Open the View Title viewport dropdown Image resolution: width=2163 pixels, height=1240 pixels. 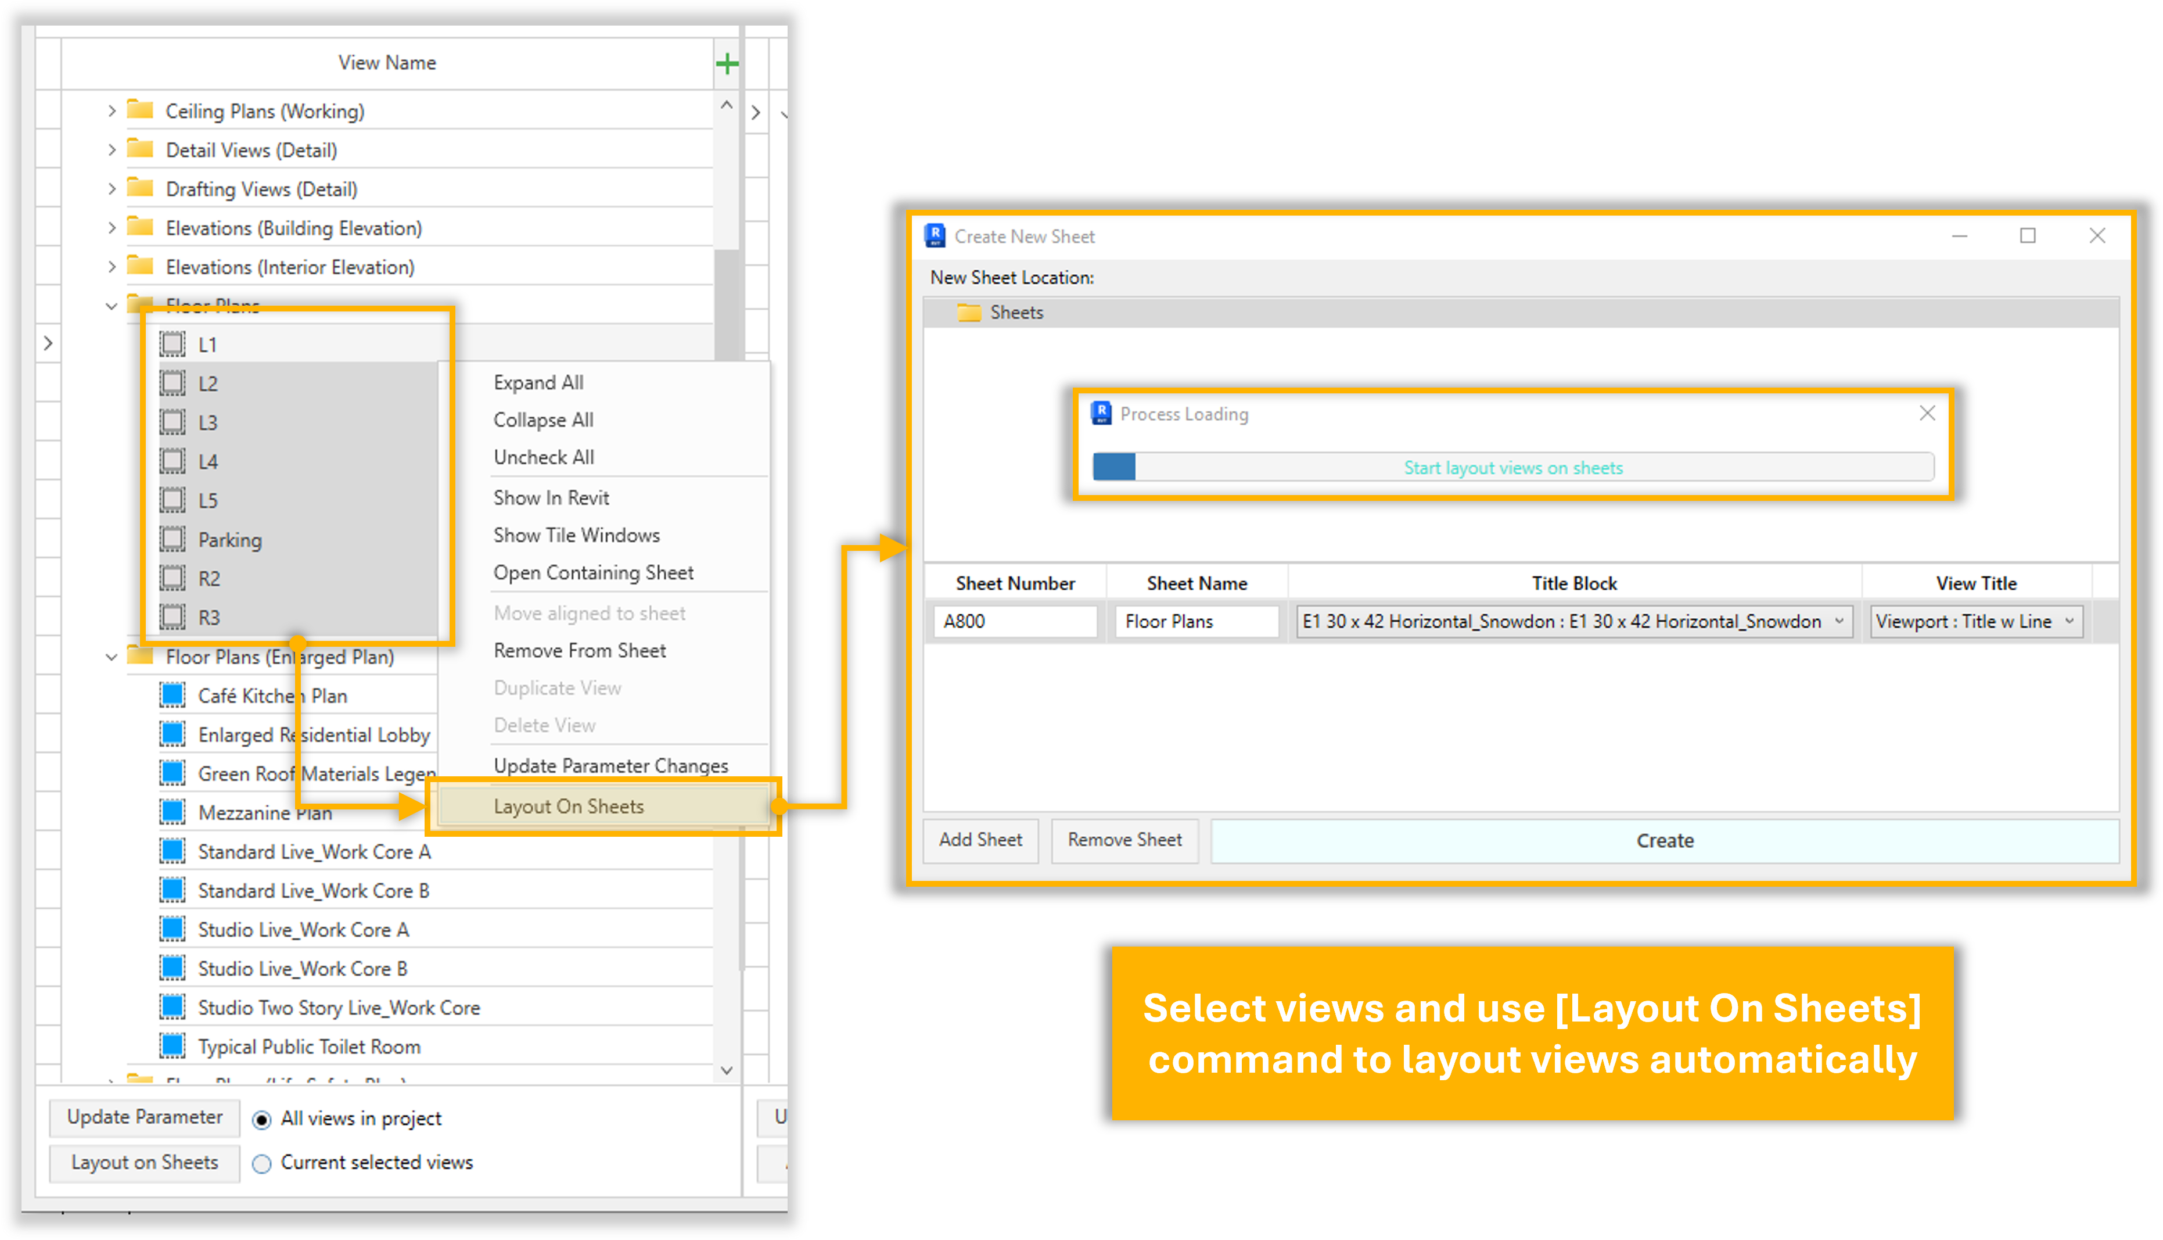click(2069, 621)
